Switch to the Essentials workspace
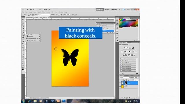Image resolution: width=185 pixels, height=104 pixels. coord(100,10)
